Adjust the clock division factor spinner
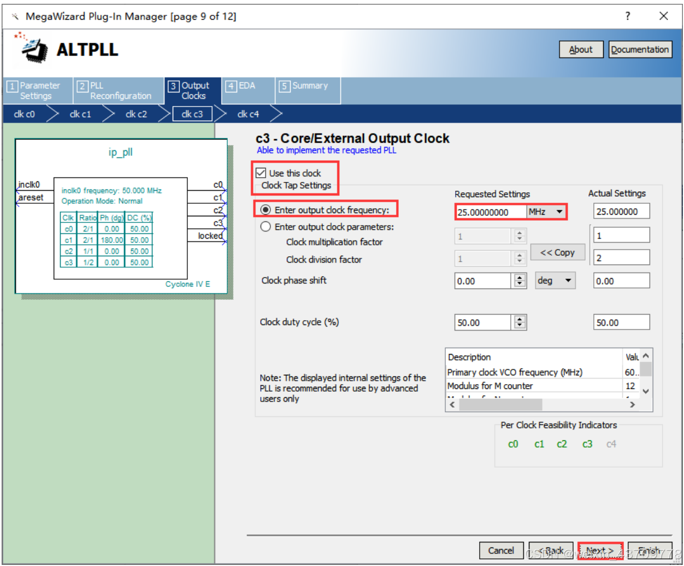The image size is (684, 566). tap(520, 258)
